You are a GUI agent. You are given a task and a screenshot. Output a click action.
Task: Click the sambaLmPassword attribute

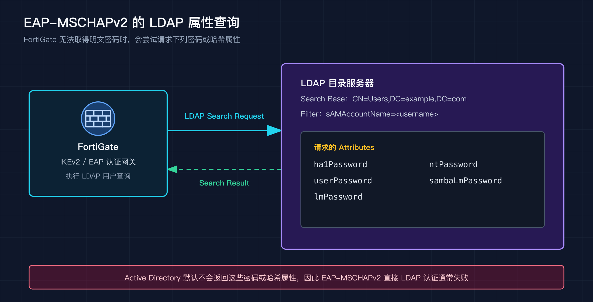tap(466, 181)
